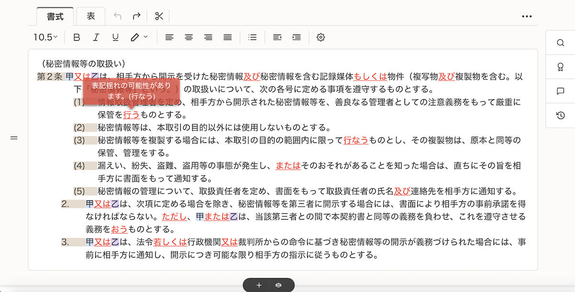Open the three-dot more options menu

pyautogui.click(x=527, y=16)
